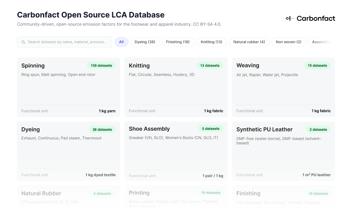Click "Exhaust, Continuous, Pad steam, Thermosol" text
The height and width of the screenshot is (217, 352).
[x=61, y=138]
